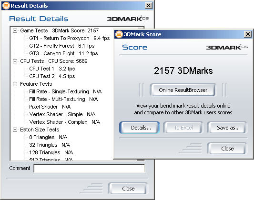Click the disabled To Excel button
254x200 pixels.
(183, 128)
